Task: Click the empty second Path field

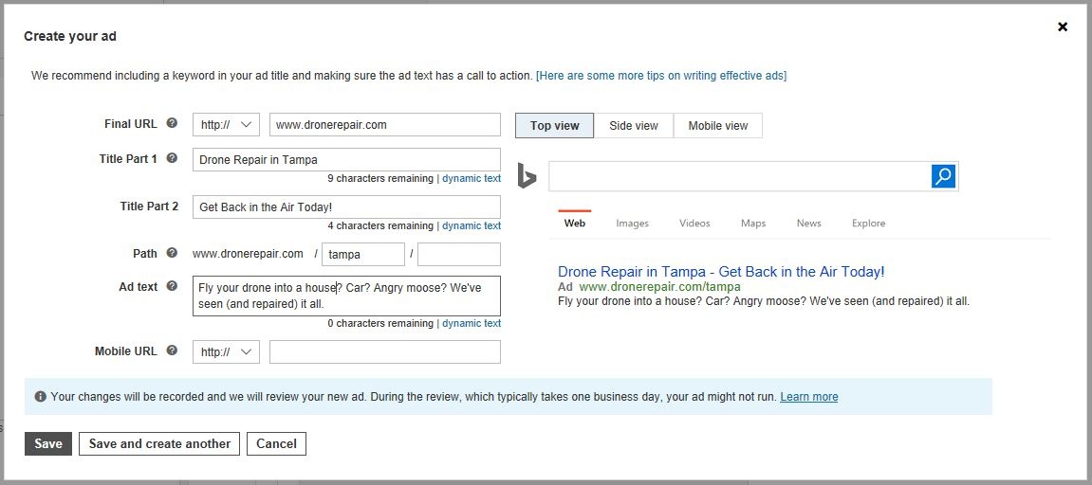Action: click(459, 254)
